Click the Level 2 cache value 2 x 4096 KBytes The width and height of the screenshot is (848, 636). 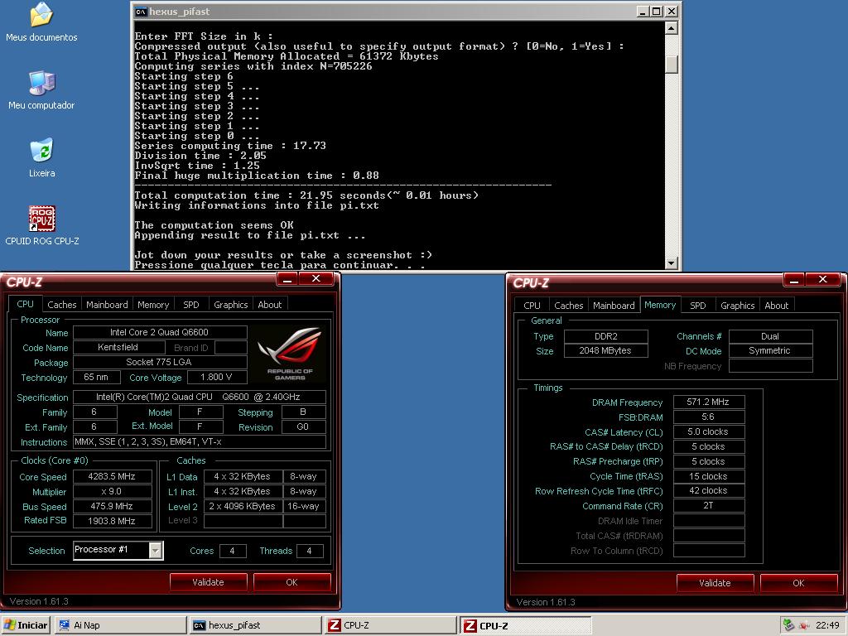pos(243,506)
